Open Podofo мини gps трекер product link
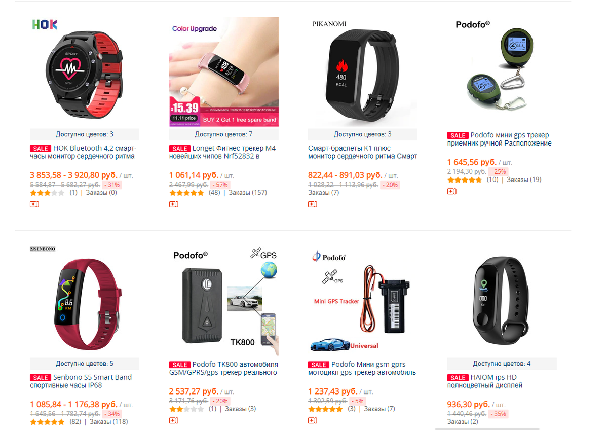This screenshot has height=430, width=608. coord(501,139)
